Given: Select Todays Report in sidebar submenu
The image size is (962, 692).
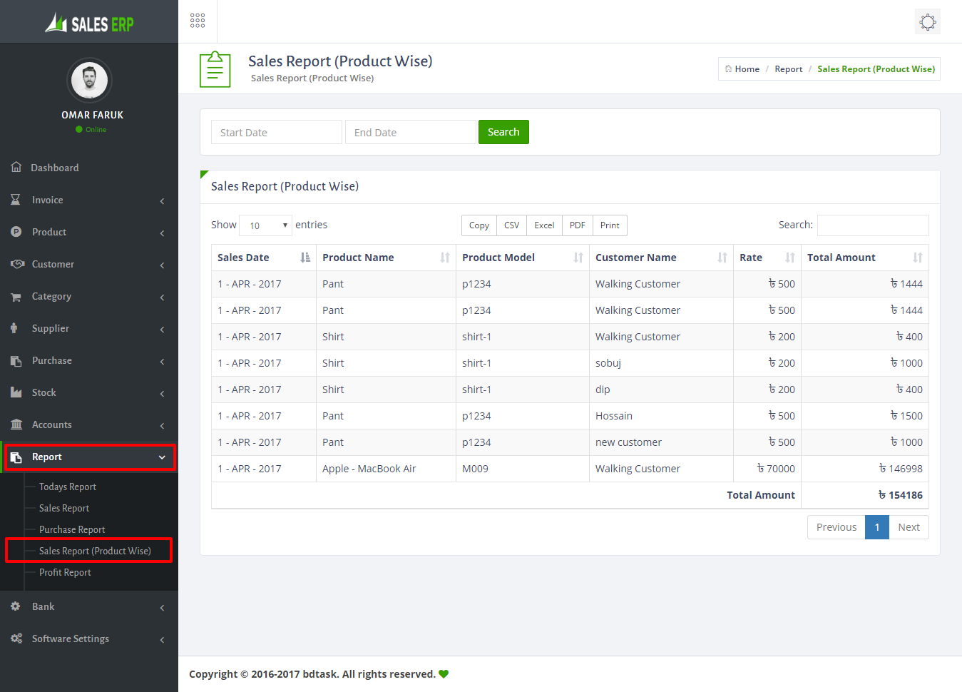Looking at the screenshot, I should [68, 487].
